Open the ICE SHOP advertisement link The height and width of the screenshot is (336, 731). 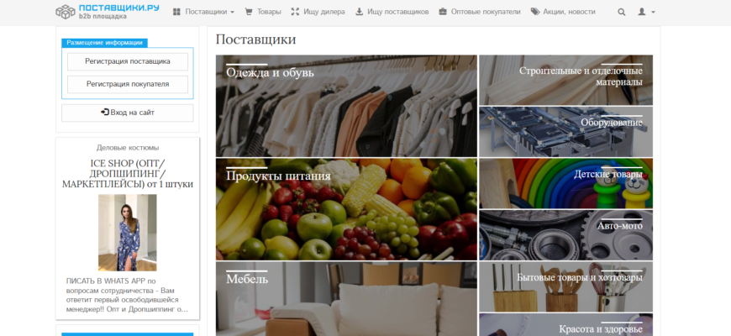pos(128,174)
